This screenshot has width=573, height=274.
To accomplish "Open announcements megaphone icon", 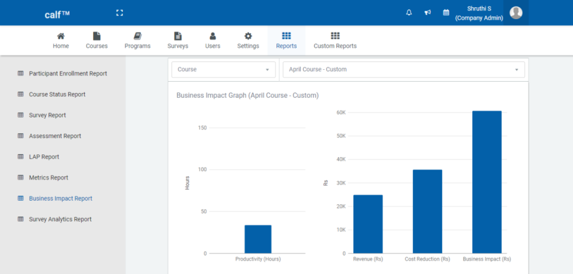I will (x=427, y=13).
